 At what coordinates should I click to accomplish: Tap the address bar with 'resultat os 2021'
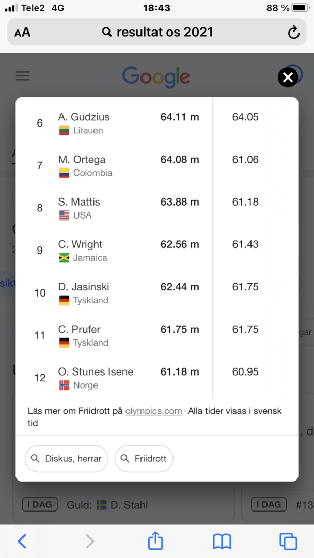157,32
